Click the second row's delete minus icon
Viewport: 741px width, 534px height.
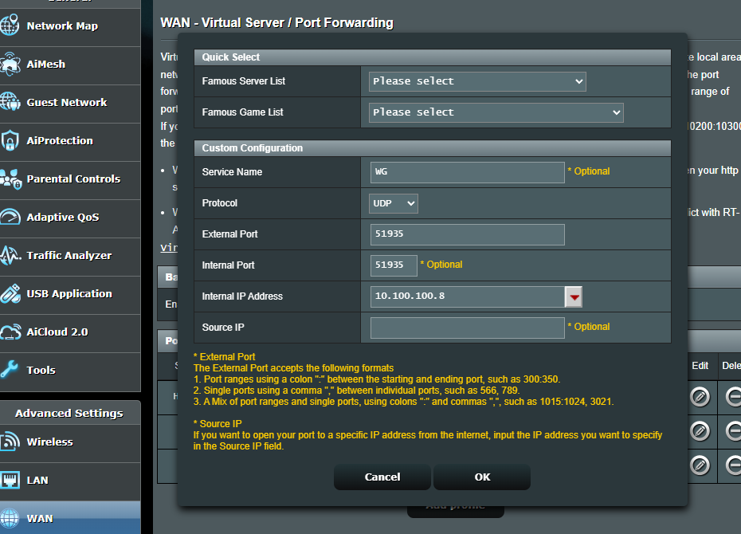pos(733,431)
